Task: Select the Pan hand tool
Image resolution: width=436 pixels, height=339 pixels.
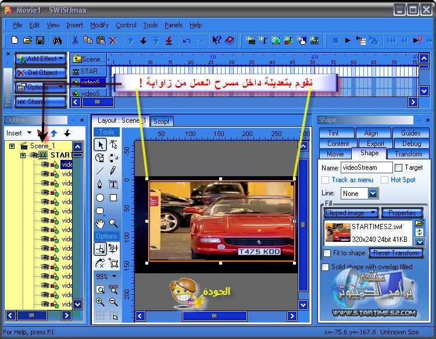Action: point(100,223)
